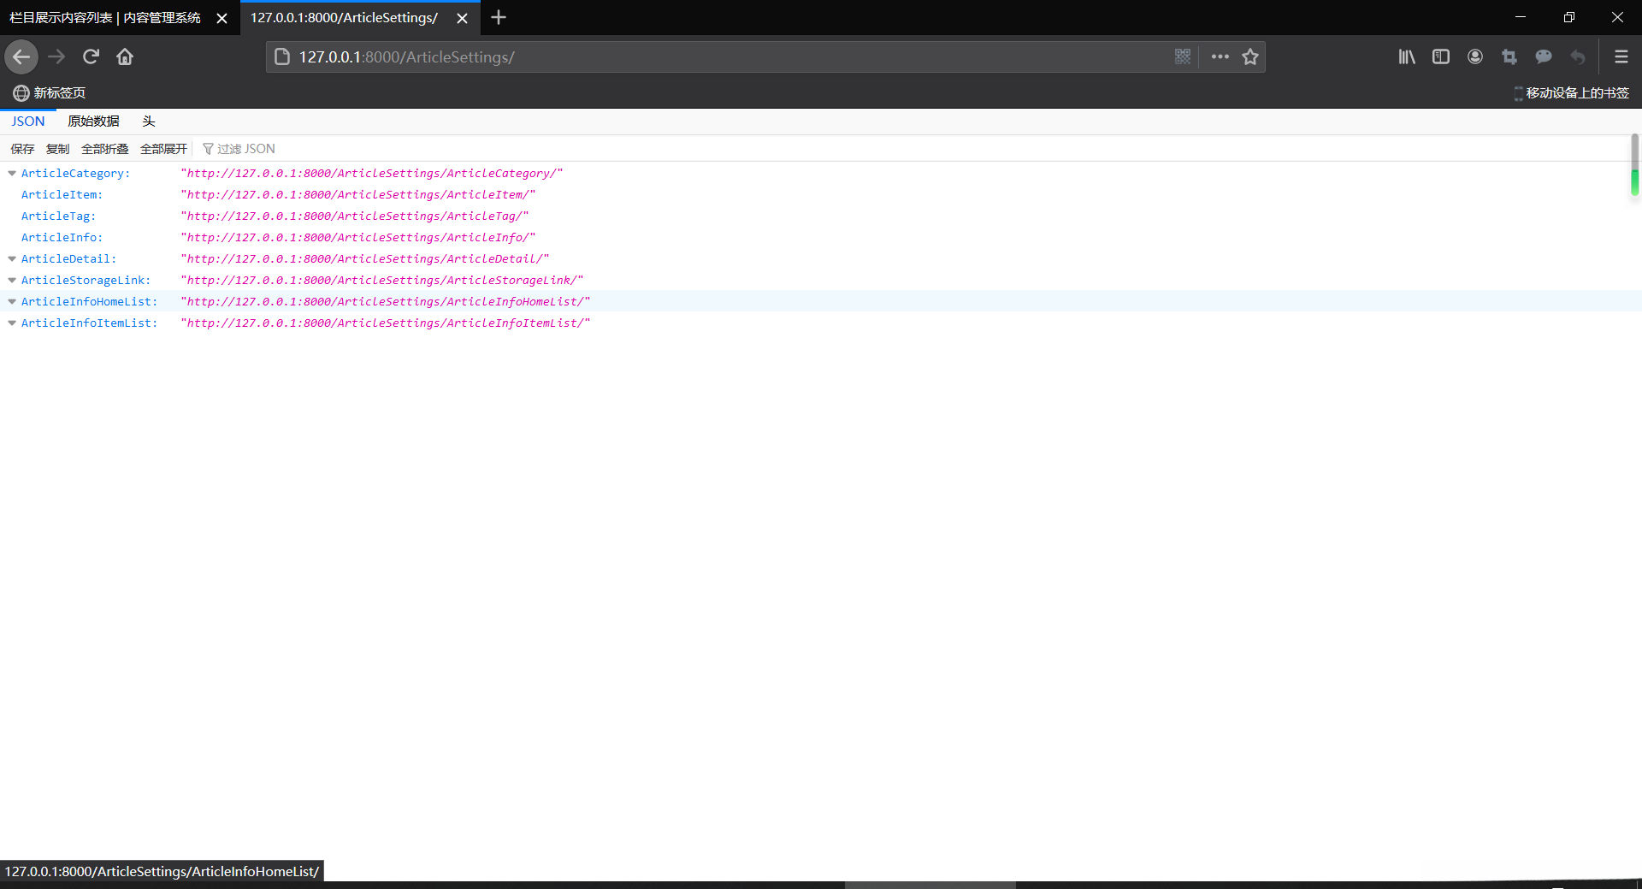
Task: Open the ArticleInfo URL link
Action: (x=358, y=238)
